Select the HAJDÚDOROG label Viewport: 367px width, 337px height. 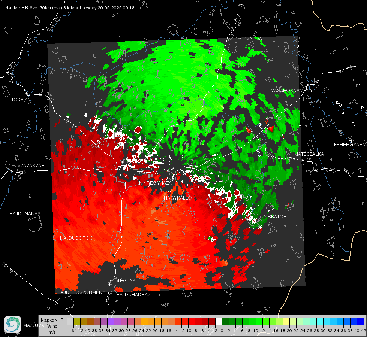(76, 238)
